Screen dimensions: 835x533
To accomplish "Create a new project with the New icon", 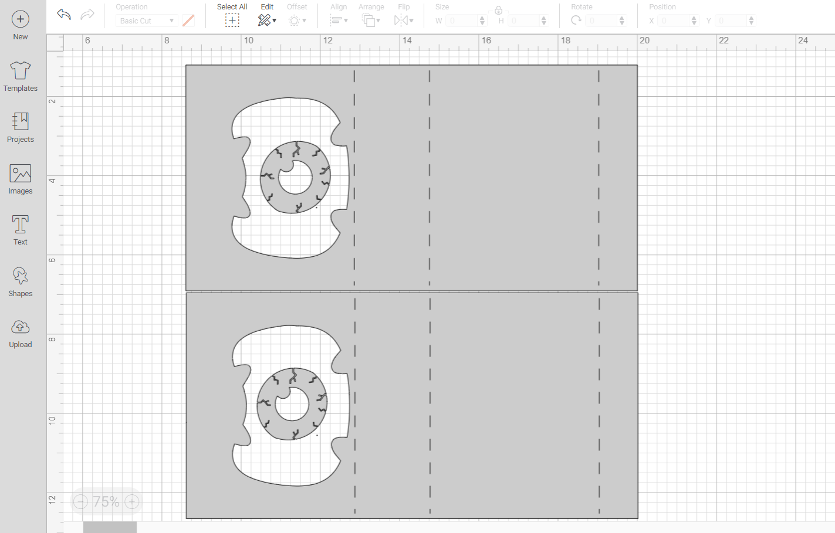I will pyautogui.click(x=20, y=23).
